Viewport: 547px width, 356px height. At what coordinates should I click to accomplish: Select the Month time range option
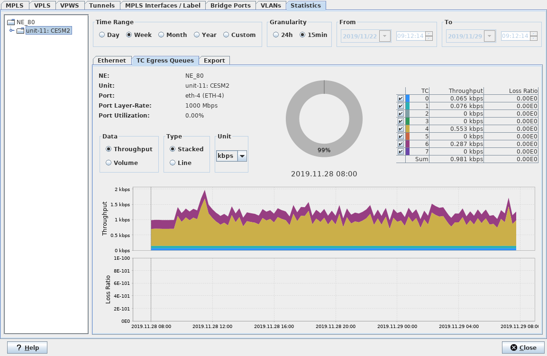coord(162,35)
